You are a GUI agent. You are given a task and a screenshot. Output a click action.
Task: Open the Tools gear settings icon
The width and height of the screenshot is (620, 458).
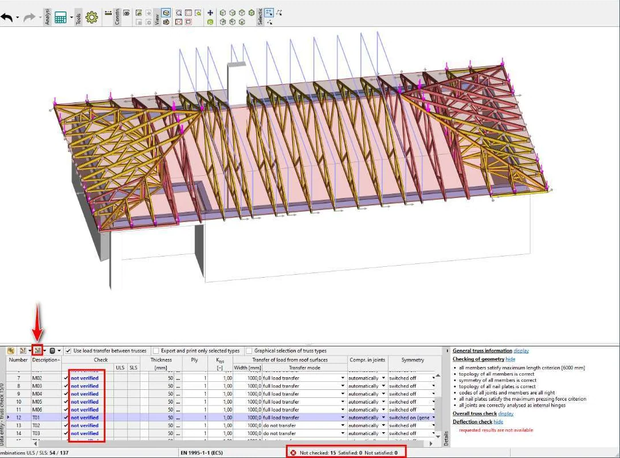(92, 17)
